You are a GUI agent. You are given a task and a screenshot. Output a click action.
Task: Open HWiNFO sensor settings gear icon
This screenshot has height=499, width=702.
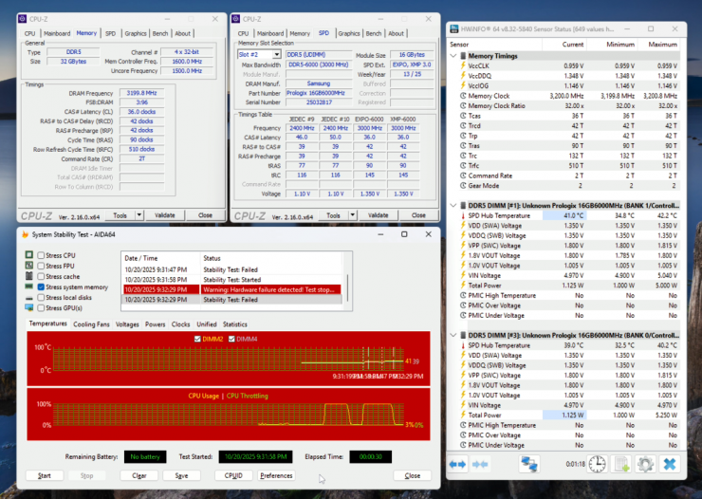click(645, 464)
